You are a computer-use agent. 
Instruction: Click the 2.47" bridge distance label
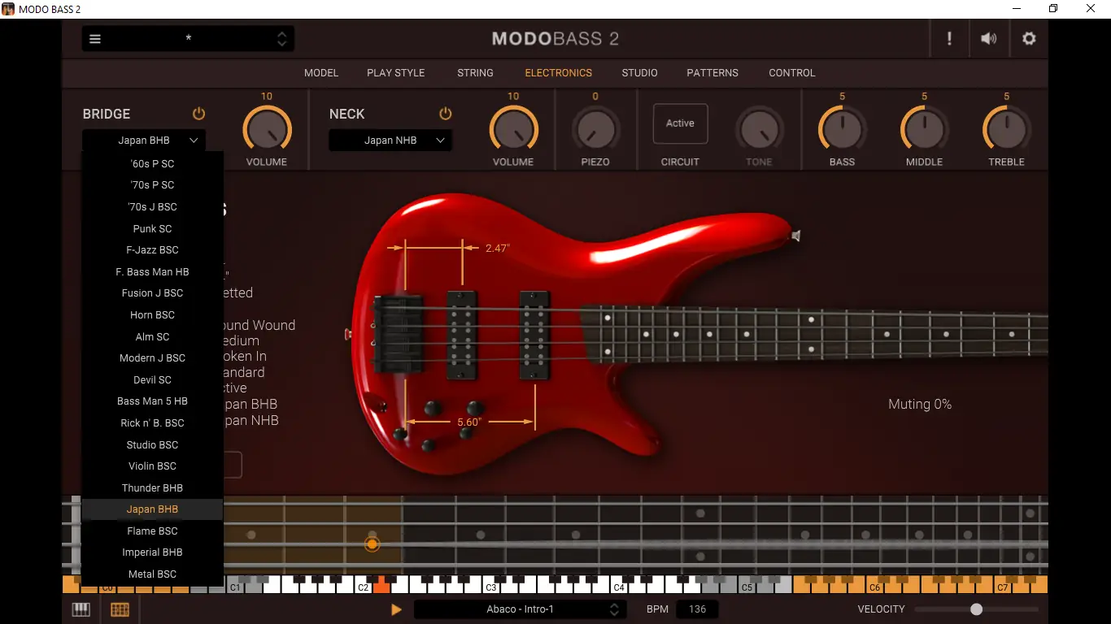pos(497,249)
